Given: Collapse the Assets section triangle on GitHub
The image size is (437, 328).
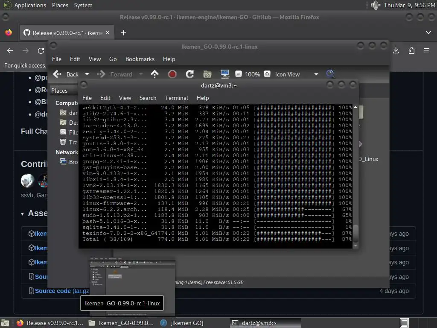Looking at the screenshot, I should coord(22,214).
